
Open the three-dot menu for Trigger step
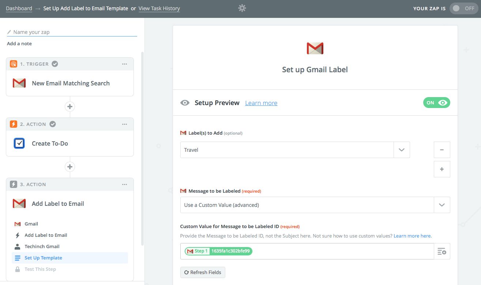point(125,64)
